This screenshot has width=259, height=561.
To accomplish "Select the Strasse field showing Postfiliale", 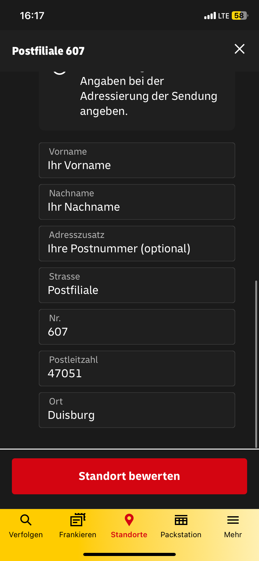I will pyautogui.click(x=137, y=285).
